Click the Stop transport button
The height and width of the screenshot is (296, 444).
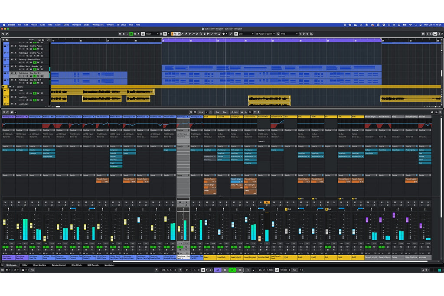pos(225,270)
